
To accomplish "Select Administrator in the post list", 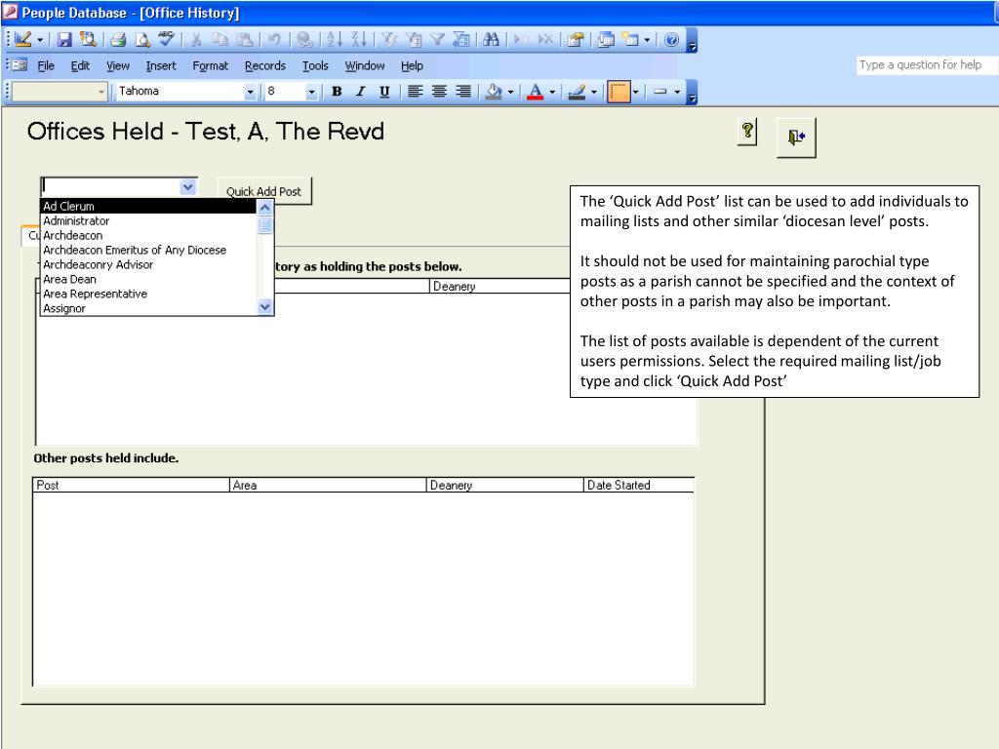I will tap(149, 221).
